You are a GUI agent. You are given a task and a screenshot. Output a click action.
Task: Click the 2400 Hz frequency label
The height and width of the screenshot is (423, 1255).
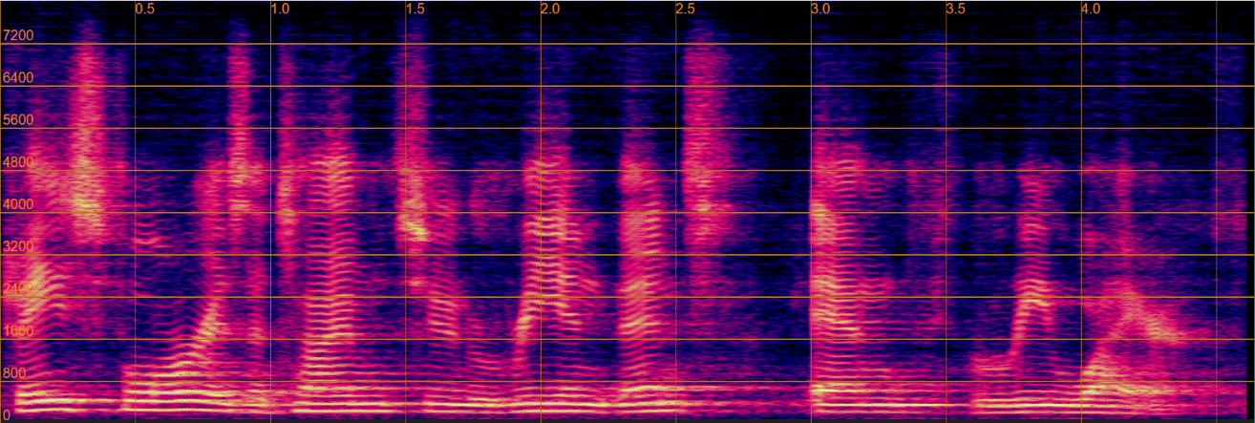[x=18, y=288]
